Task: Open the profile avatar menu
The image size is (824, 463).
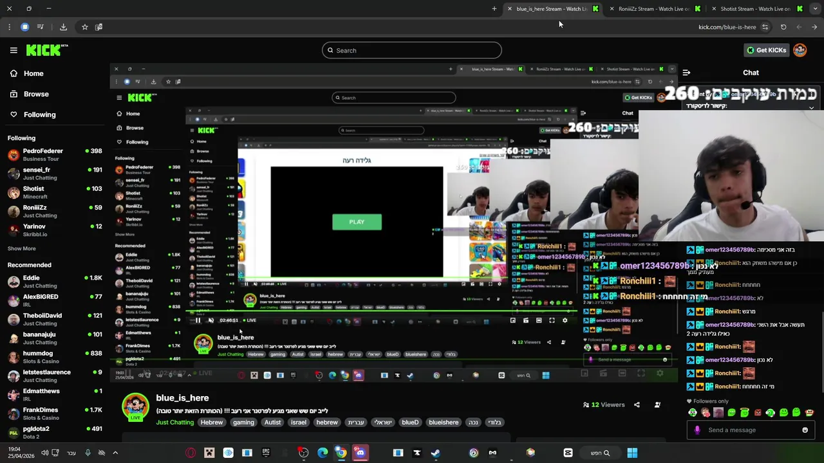Action: click(800, 50)
